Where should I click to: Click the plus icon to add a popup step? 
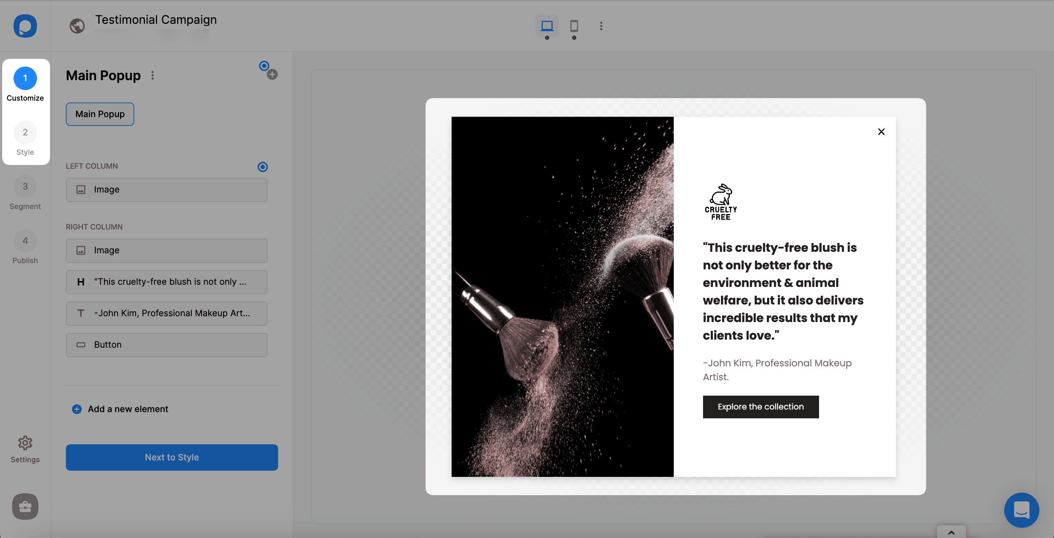(x=273, y=74)
